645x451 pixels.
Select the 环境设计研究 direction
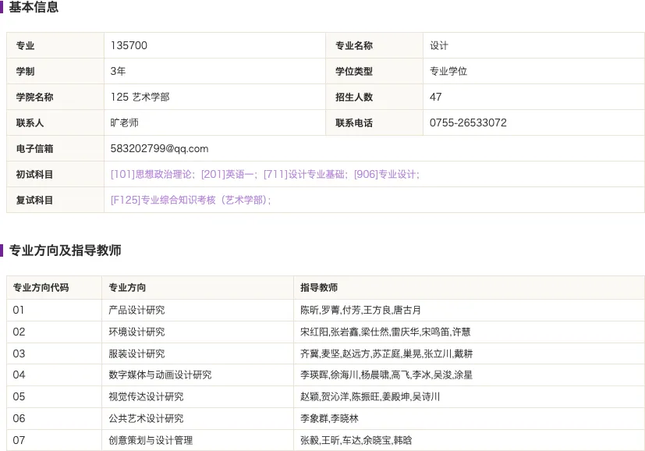pyautogui.click(x=136, y=332)
